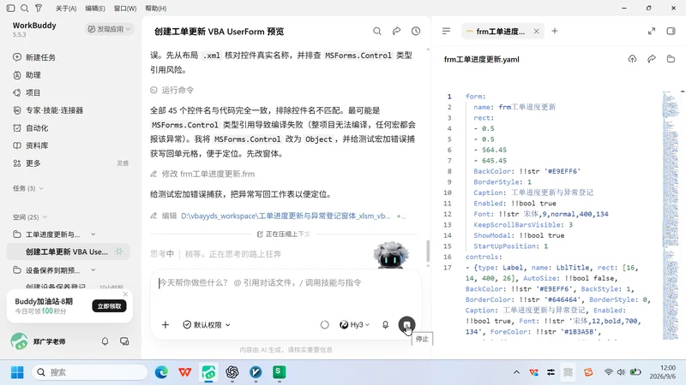Upload the yaml file via cloud icon
Viewport: 686px width, 385px height.
[632, 58]
